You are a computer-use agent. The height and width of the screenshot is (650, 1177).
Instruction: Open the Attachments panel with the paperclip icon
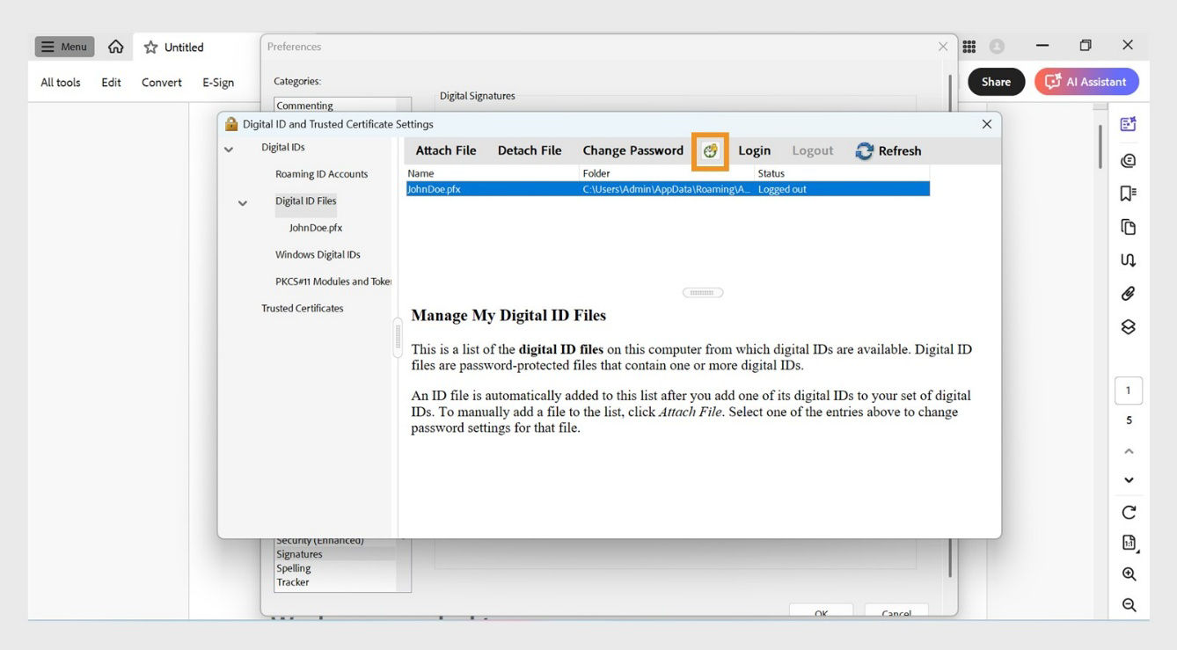1128,293
